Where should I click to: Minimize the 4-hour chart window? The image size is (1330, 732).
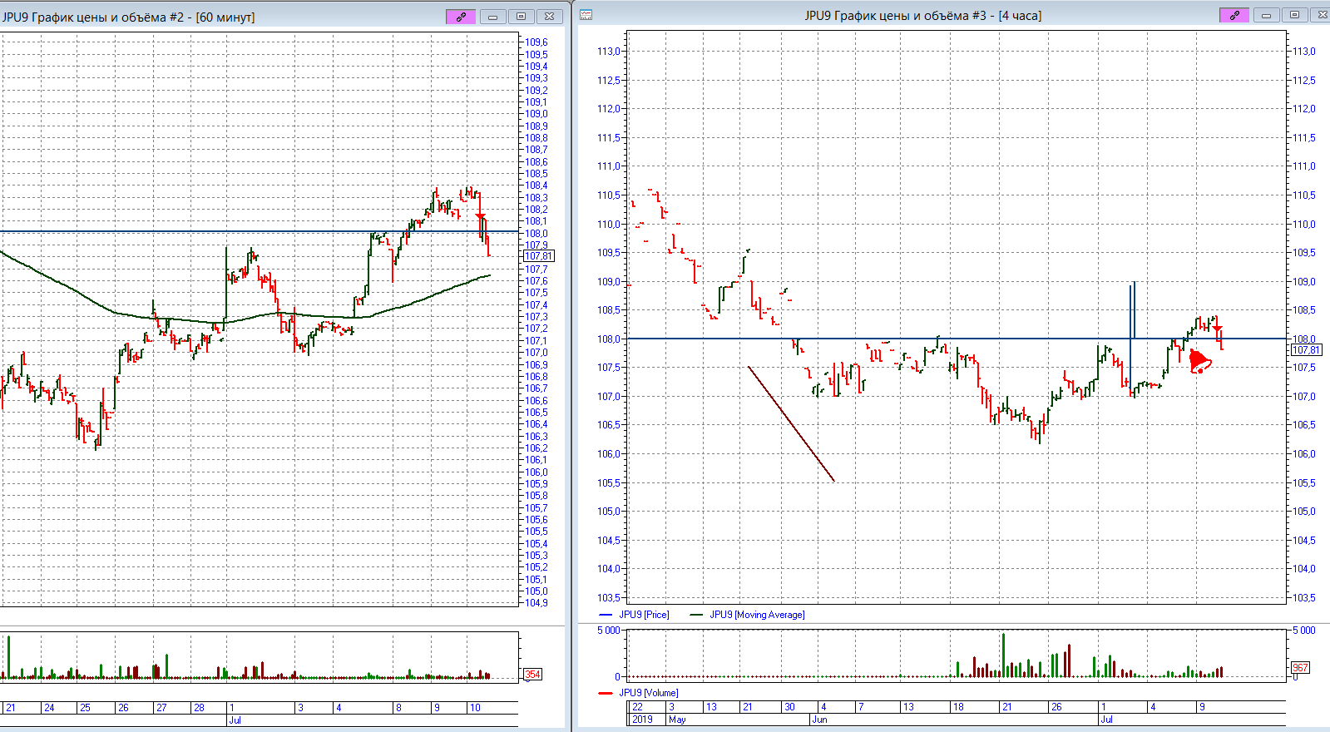click(x=1266, y=15)
